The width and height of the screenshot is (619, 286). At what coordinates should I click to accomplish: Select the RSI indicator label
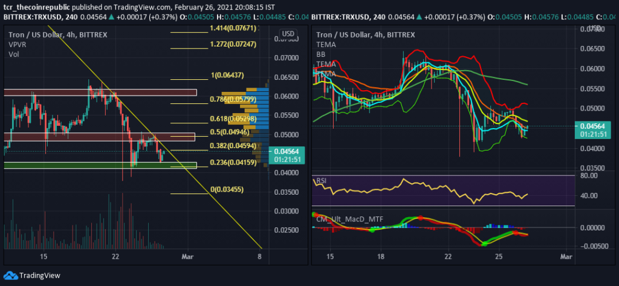[321, 181]
